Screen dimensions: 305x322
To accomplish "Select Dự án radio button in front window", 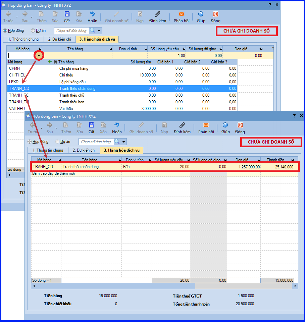I will 57,142.
